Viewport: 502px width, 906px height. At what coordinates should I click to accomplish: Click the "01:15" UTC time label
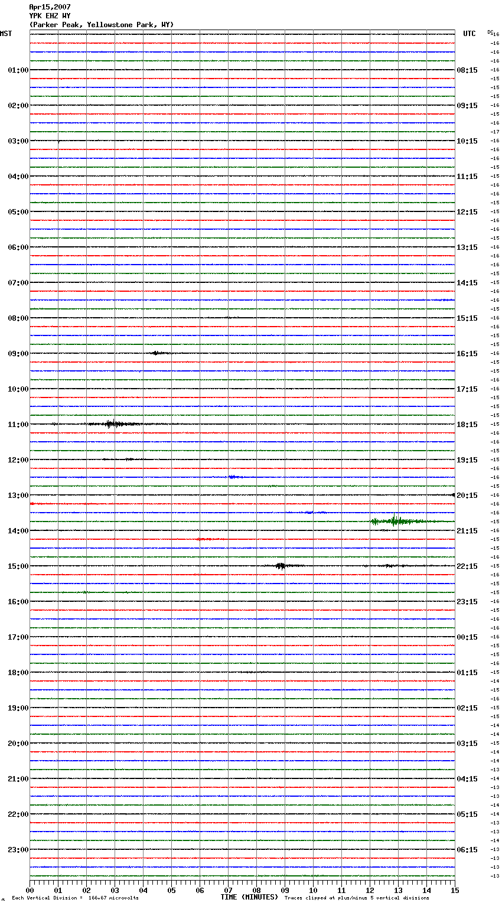[x=467, y=673]
